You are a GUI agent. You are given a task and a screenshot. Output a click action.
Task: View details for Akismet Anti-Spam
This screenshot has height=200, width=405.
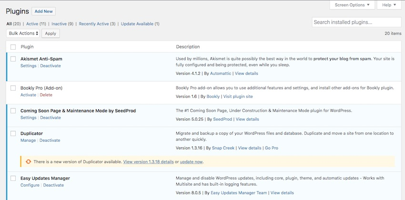tap(246, 74)
